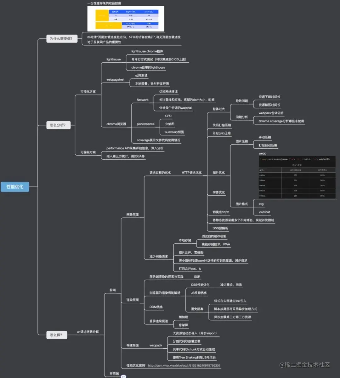
Task: Select the webpagetest node
Action: [115, 80]
